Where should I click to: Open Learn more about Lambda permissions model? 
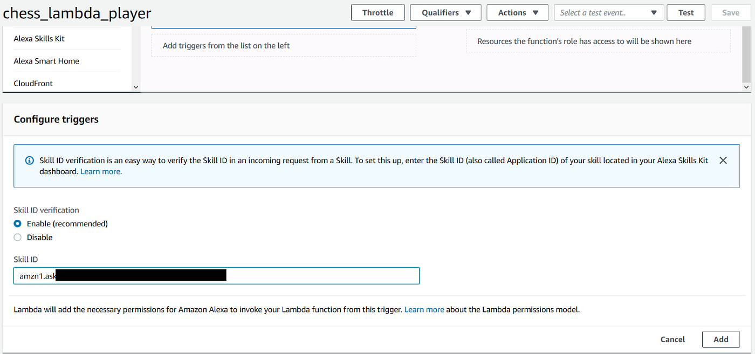424,310
